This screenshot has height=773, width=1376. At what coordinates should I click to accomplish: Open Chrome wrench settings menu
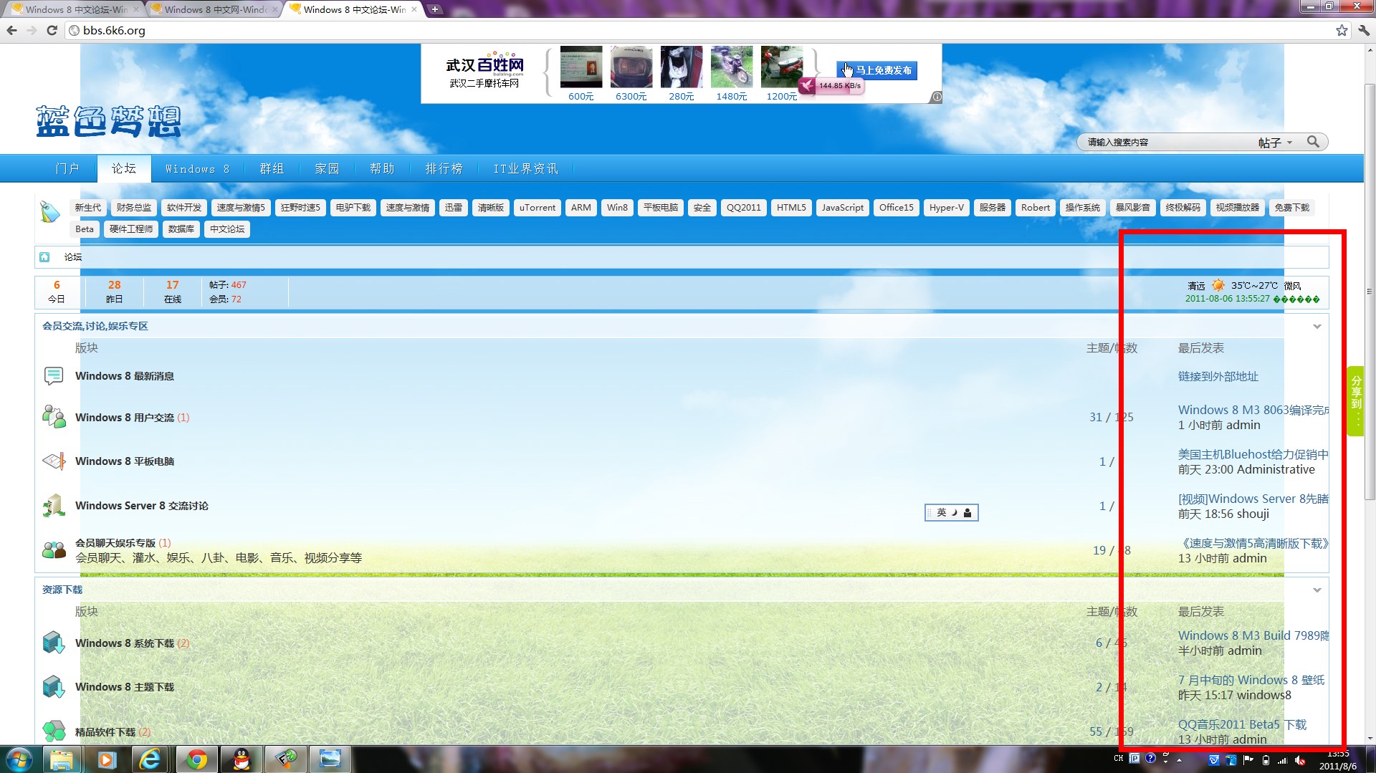coord(1363,30)
